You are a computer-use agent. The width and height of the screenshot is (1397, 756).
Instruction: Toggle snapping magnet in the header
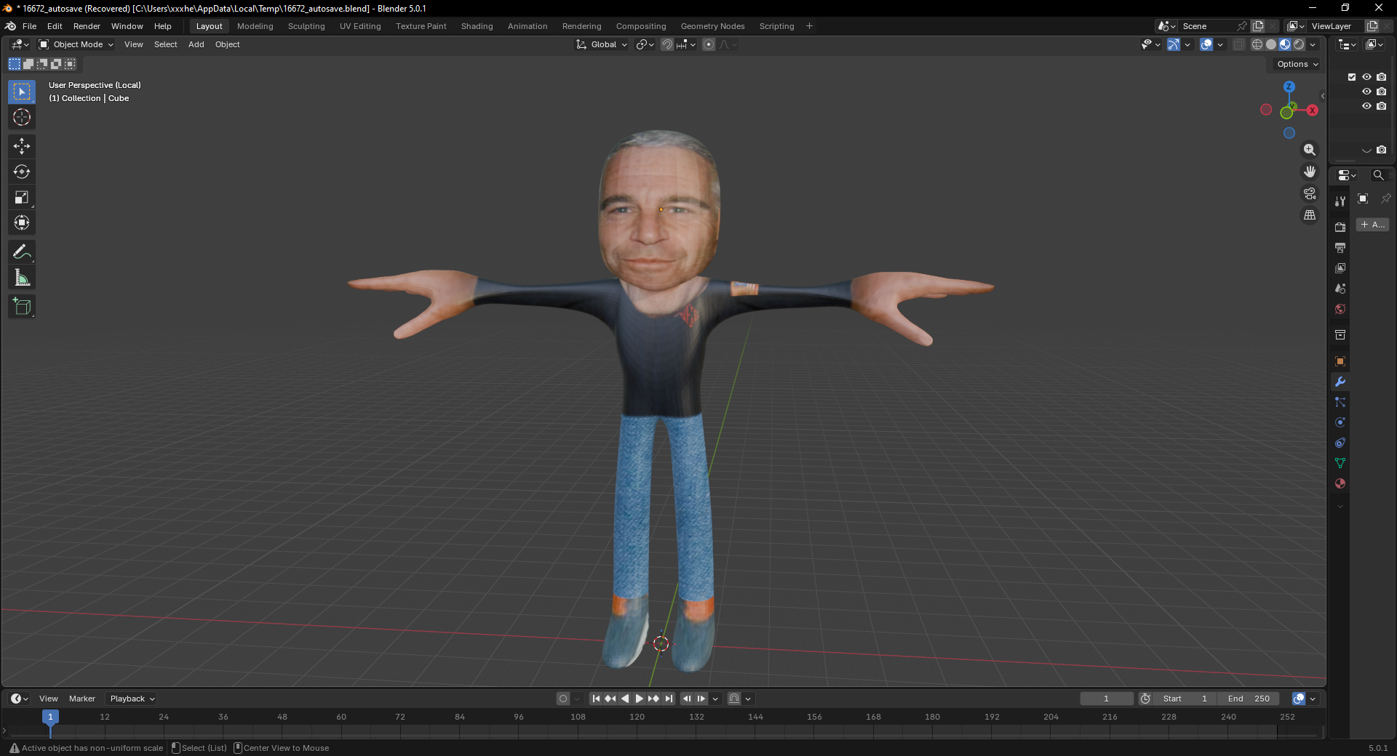666,44
